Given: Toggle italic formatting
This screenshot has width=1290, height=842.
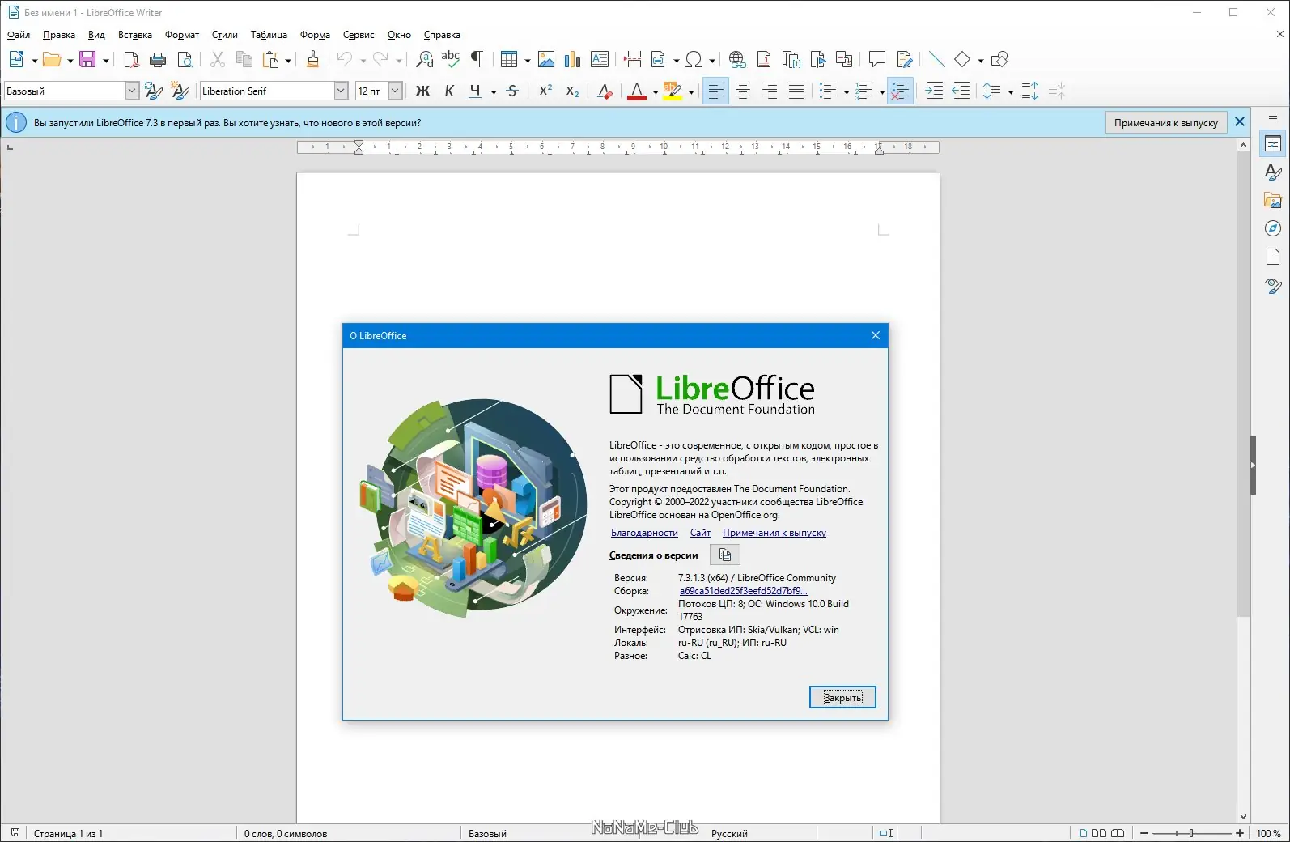Looking at the screenshot, I should pyautogui.click(x=449, y=91).
